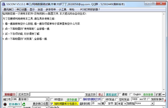168x108 pixels.
Task: Click the green refresh ports icon
Action: click(24, 104)
